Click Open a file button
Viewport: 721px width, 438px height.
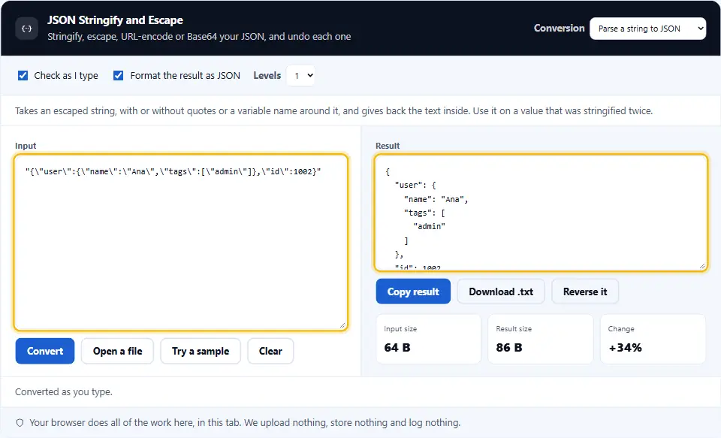[x=117, y=351]
